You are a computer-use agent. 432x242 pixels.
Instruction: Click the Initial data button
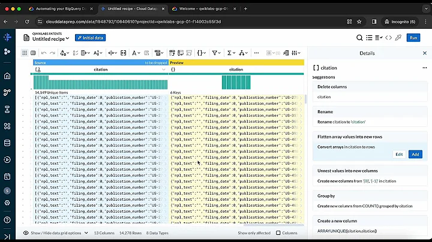pyautogui.click(x=91, y=38)
